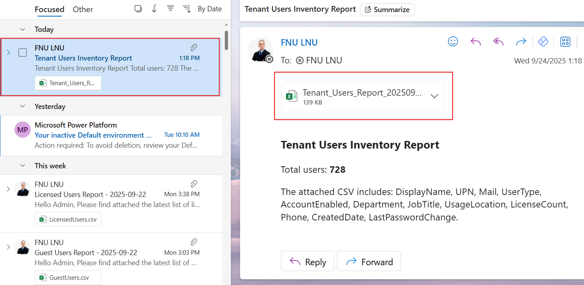This screenshot has height=285, width=584.
Task: Click the Reply All double-arrow icon
Action: (498, 42)
